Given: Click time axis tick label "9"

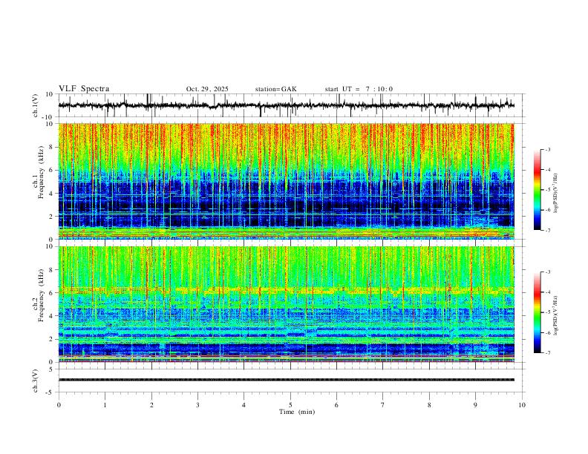Looking at the screenshot, I should (475, 405).
